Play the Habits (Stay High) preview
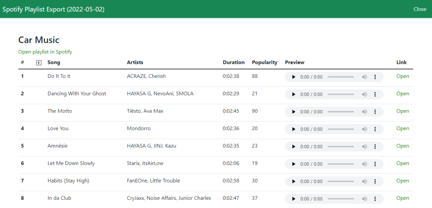 click(293, 181)
